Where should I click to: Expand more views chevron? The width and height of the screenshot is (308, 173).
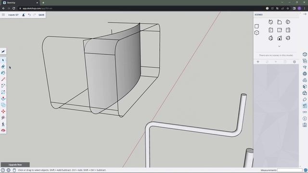coord(279,46)
